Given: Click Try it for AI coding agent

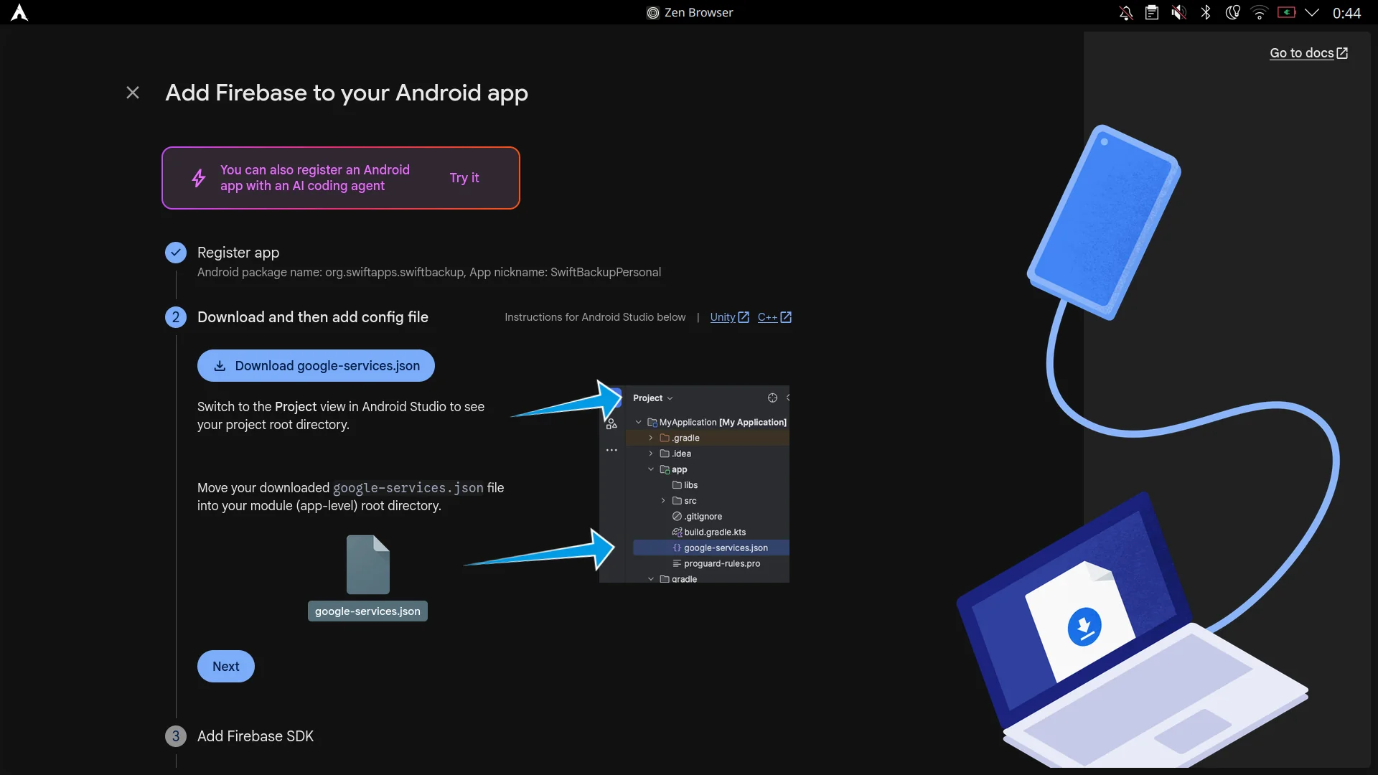Looking at the screenshot, I should pyautogui.click(x=464, y=178).
